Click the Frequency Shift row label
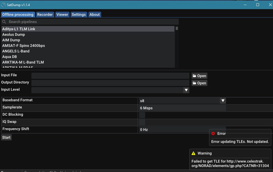The image size is (273, 172). [x=16, y=129]
